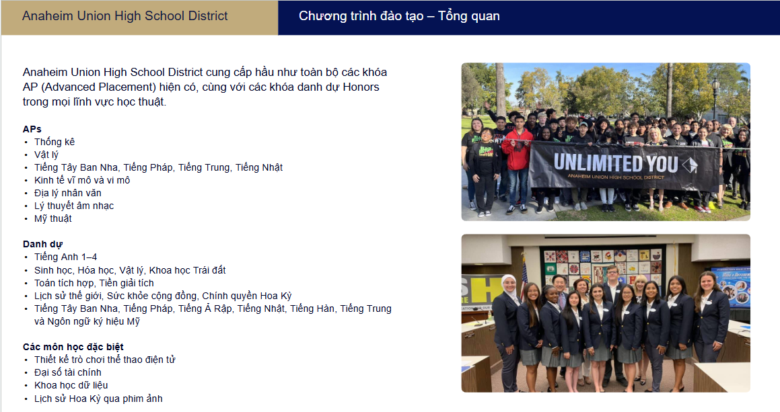Select the 'Tiếng Anh 1–4' bullet item
Viewport: 780px width, 412px height.
65,257
